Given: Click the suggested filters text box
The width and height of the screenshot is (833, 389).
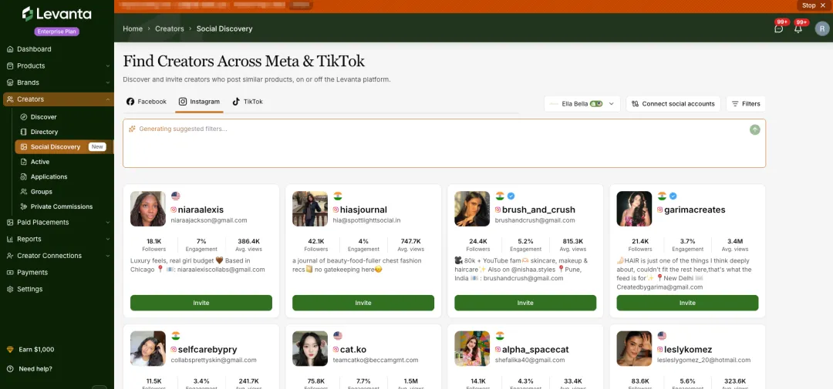Looking at the screenshot, I should (444, 143).
